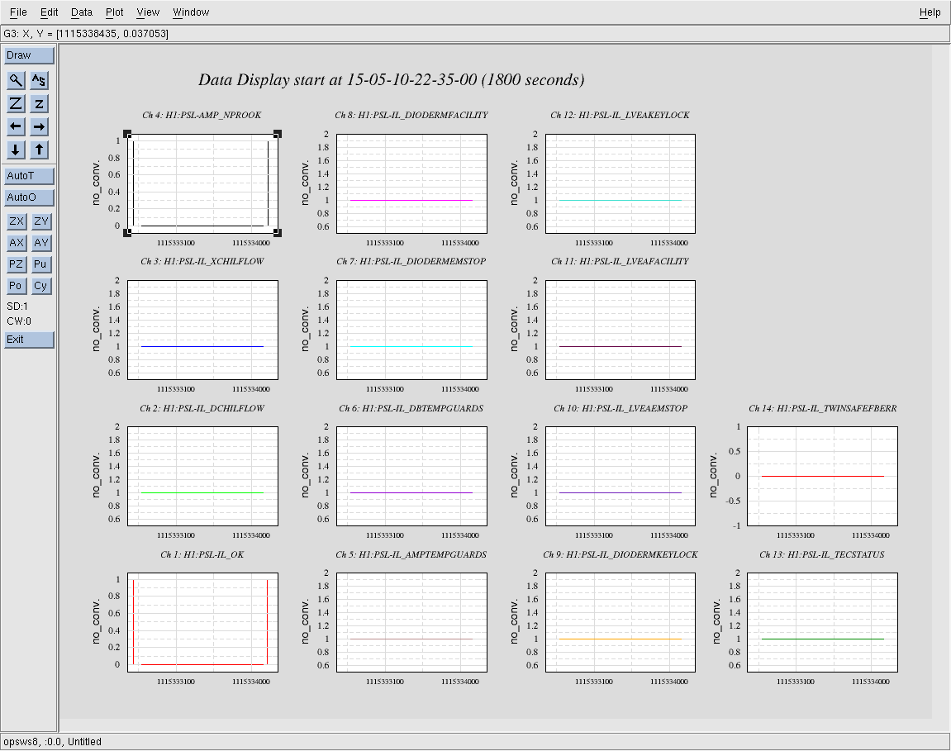Select the Ch 14 H1:PSL-IL_TWINSAFEFBERR graph
Image resolution: width=951 pixels, height=751 pixels.
[x=822, y=476]
